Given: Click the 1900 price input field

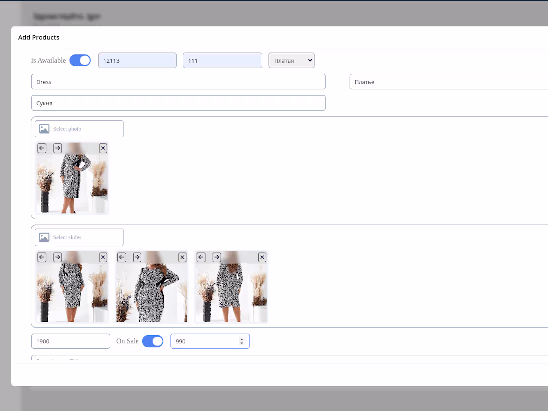Looking at the screenshot, I should pos(70,341).
